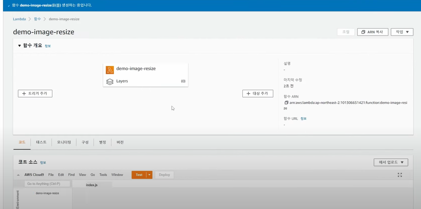Click the demo-image-resize breadcrumb text

coord(64,19)
